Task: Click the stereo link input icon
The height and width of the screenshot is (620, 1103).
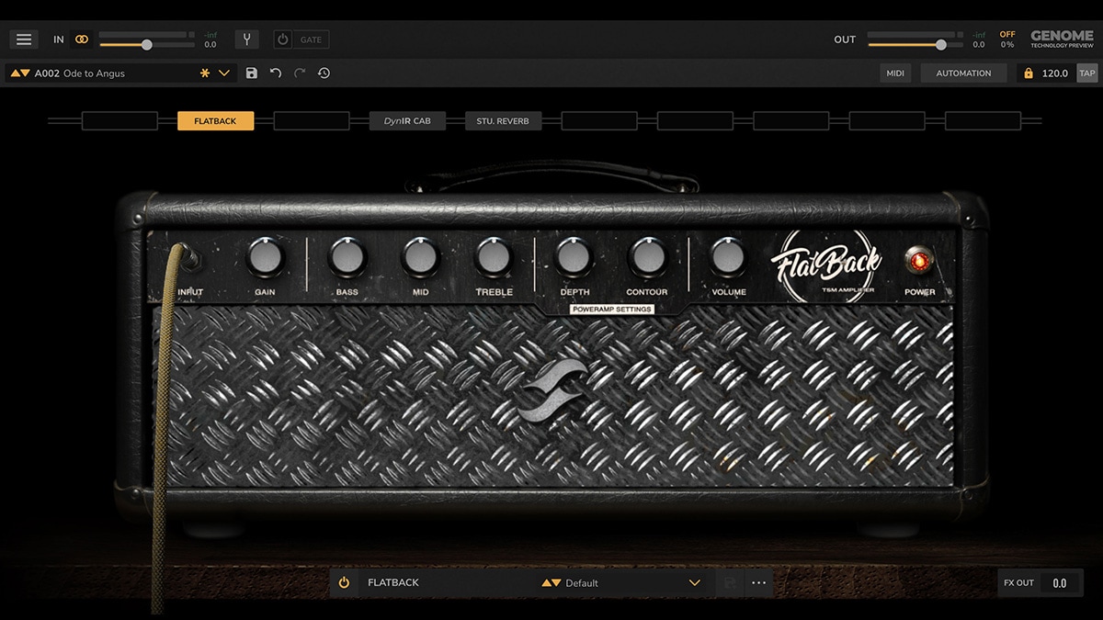Action: [x=82, y=39]
